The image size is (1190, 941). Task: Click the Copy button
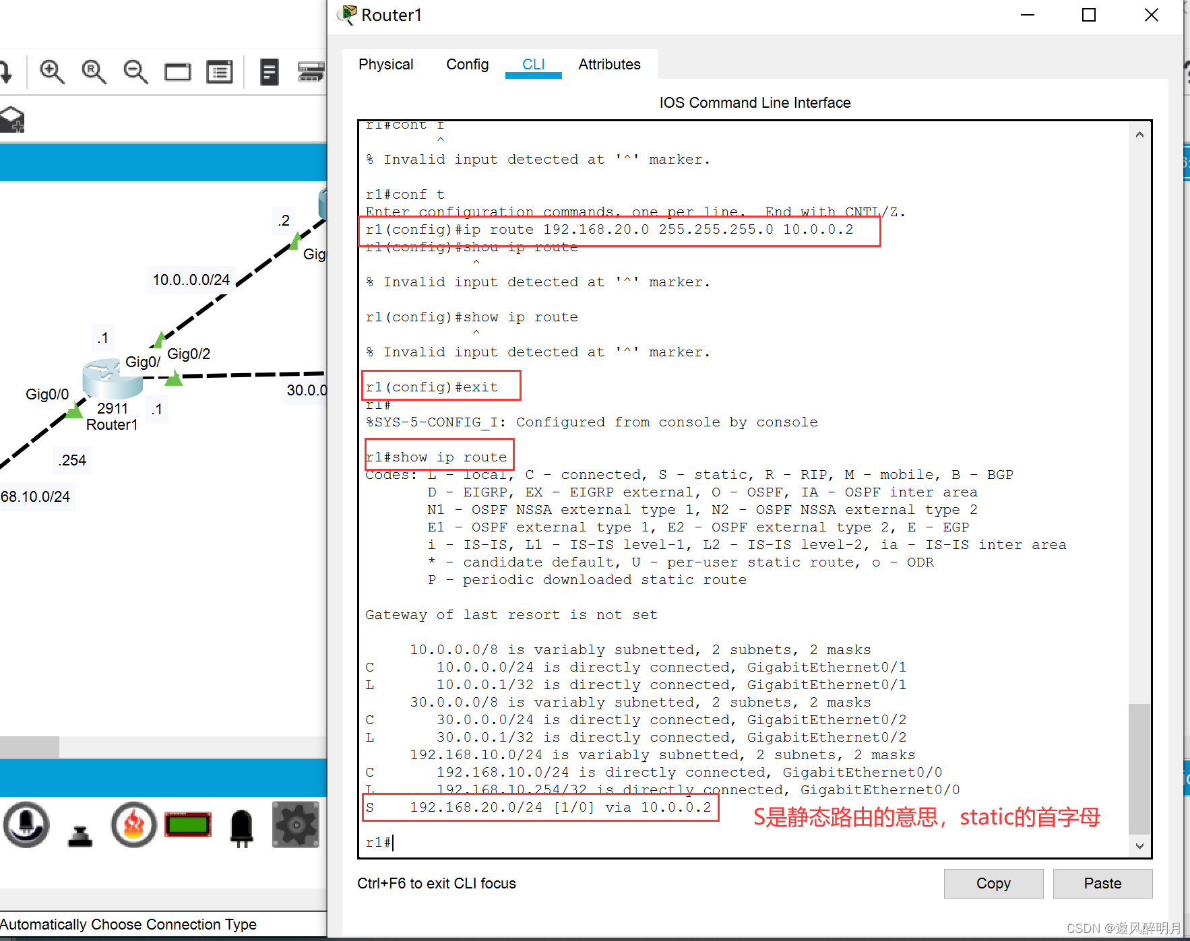pyautogui.click(x=993, y=883)
